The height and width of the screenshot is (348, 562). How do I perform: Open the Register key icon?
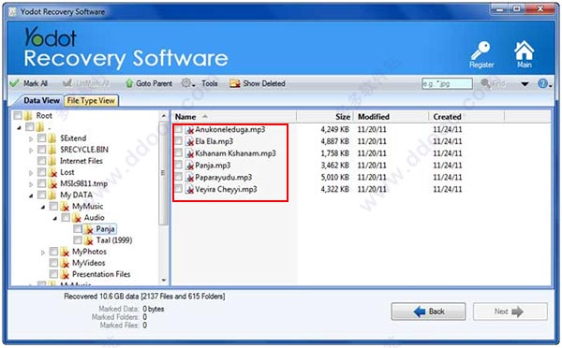[x=481, y=51]
